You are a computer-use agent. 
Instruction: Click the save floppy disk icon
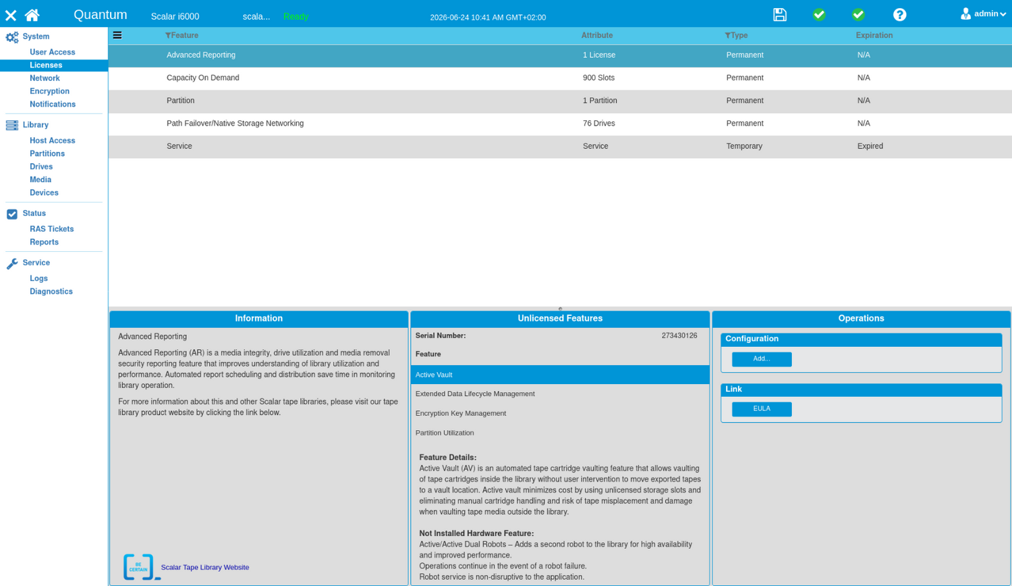[x=779, y=15]
